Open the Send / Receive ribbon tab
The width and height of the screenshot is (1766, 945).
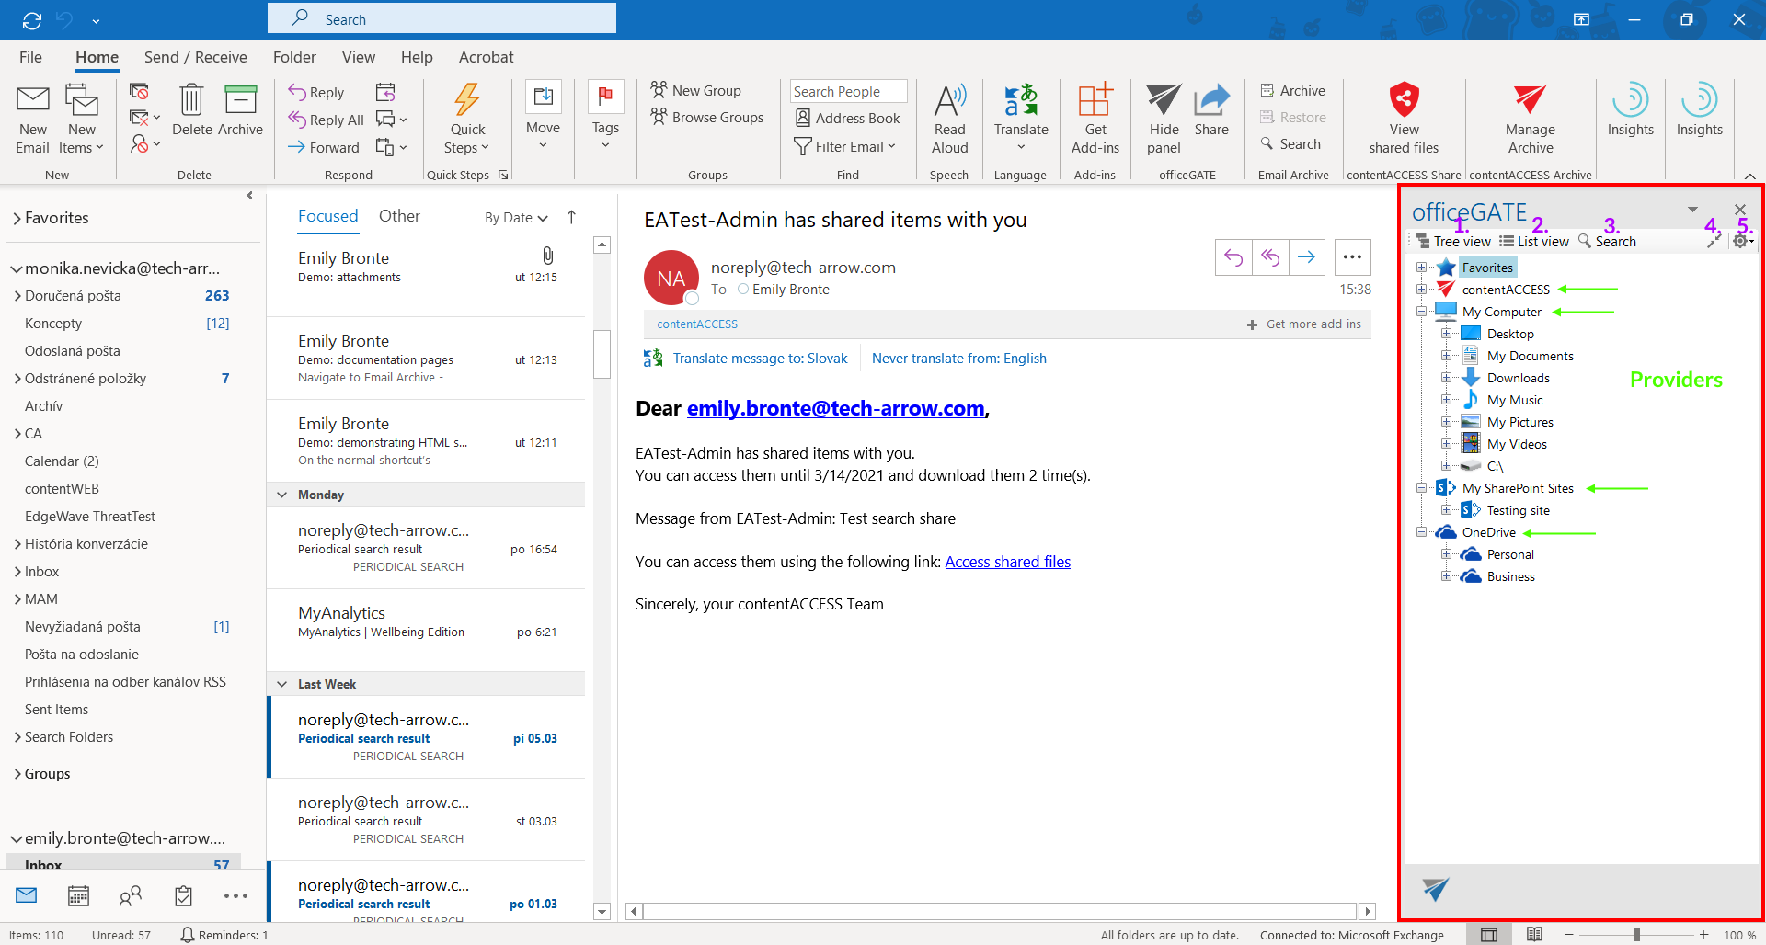195,57
